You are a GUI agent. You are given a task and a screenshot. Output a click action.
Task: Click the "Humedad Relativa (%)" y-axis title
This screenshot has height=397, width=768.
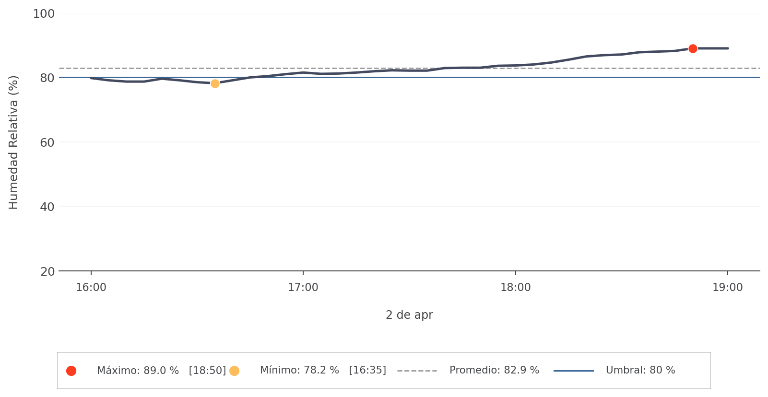[13, 142]
